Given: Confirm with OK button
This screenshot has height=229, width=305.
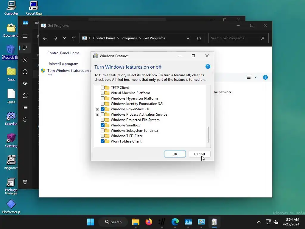Looking at the screenshot, I should 175,154.
